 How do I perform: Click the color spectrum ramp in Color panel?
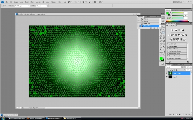[177, 21]
